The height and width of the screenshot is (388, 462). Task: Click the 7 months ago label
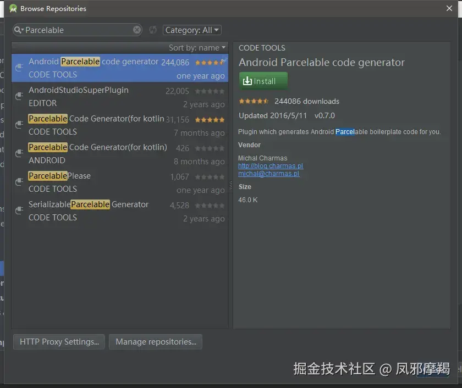point(199,133)
